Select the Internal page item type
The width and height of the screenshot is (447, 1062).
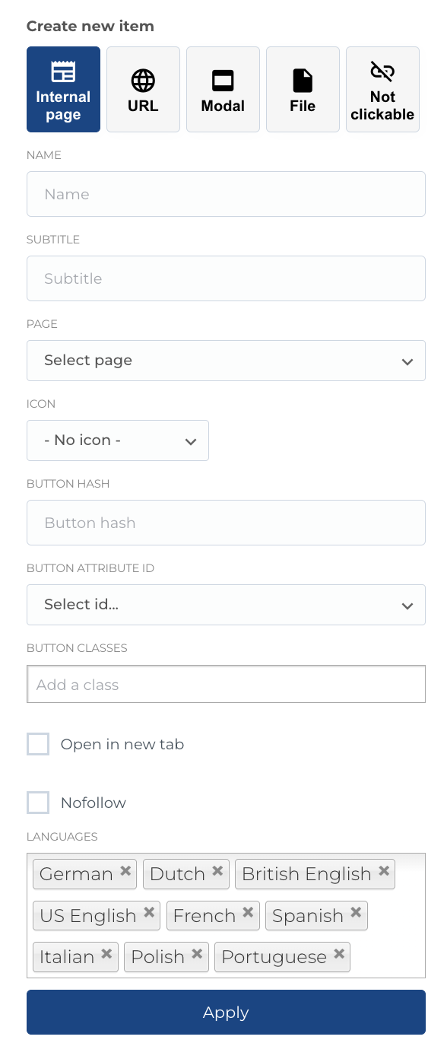pos(63,89)
